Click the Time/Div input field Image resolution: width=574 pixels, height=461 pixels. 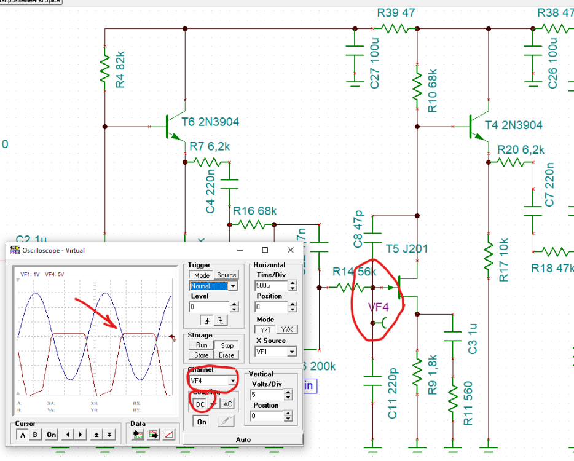click(x=270, y=286)
